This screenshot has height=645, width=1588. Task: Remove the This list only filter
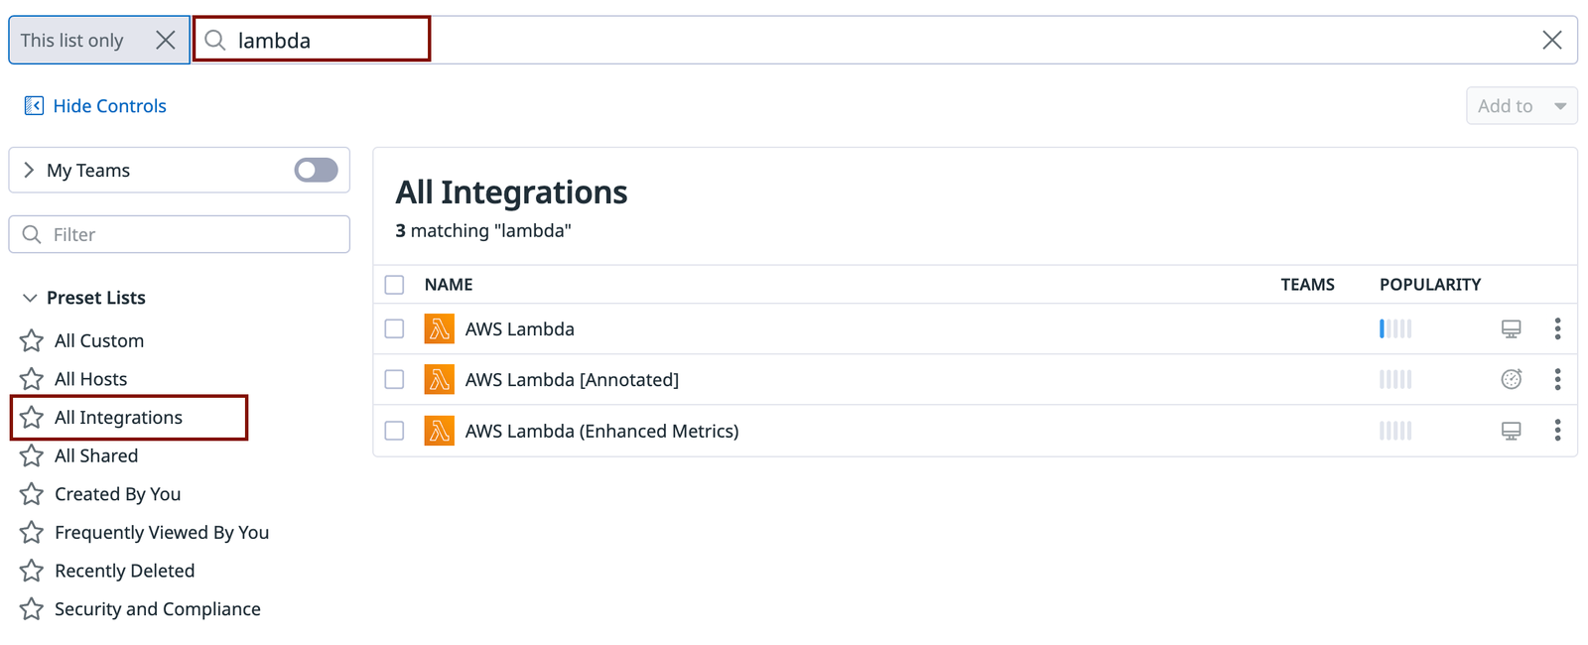point(166,39)
